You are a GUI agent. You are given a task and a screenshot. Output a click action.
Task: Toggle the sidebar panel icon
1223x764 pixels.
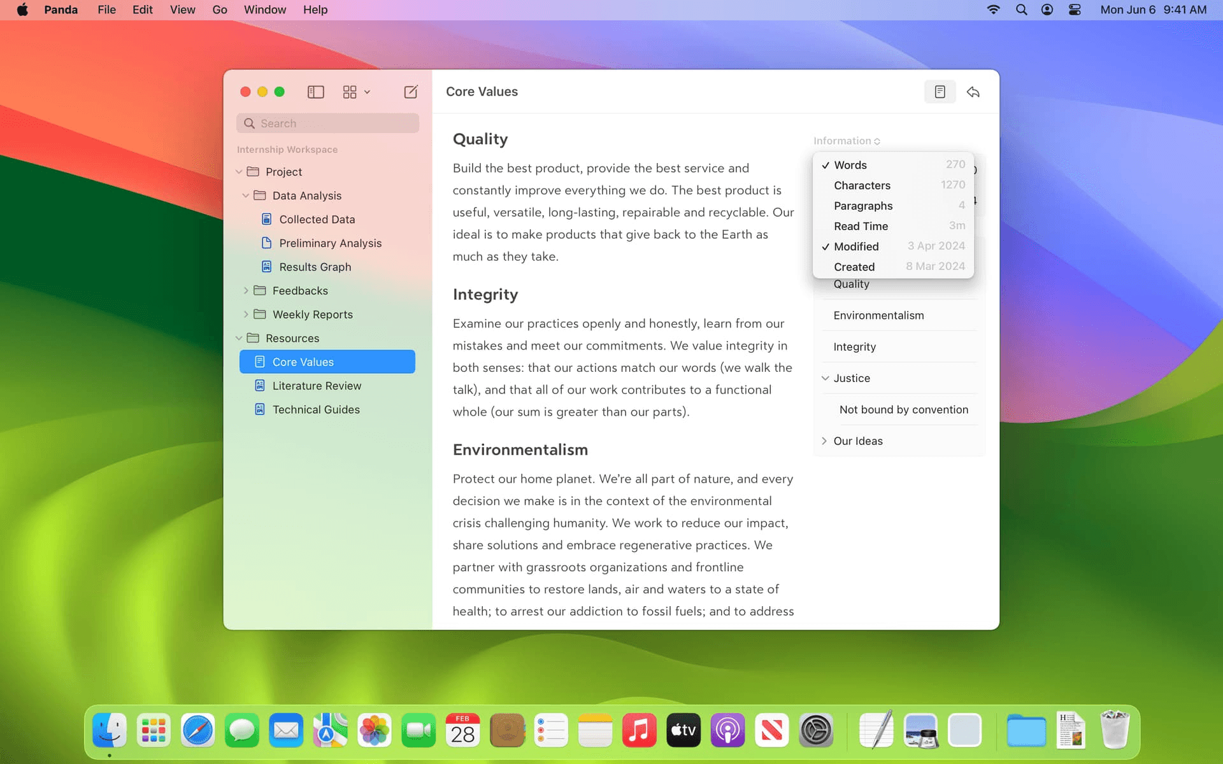(315, 92)
